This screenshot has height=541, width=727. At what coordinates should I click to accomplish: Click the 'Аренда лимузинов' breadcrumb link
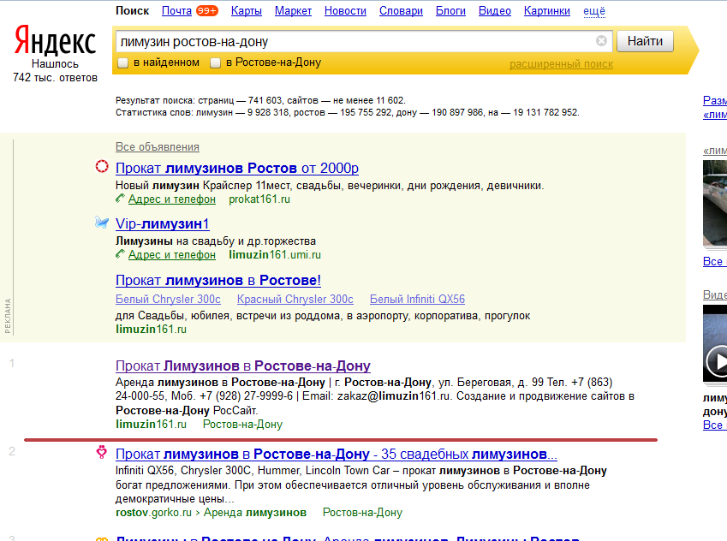pos(255,512)
